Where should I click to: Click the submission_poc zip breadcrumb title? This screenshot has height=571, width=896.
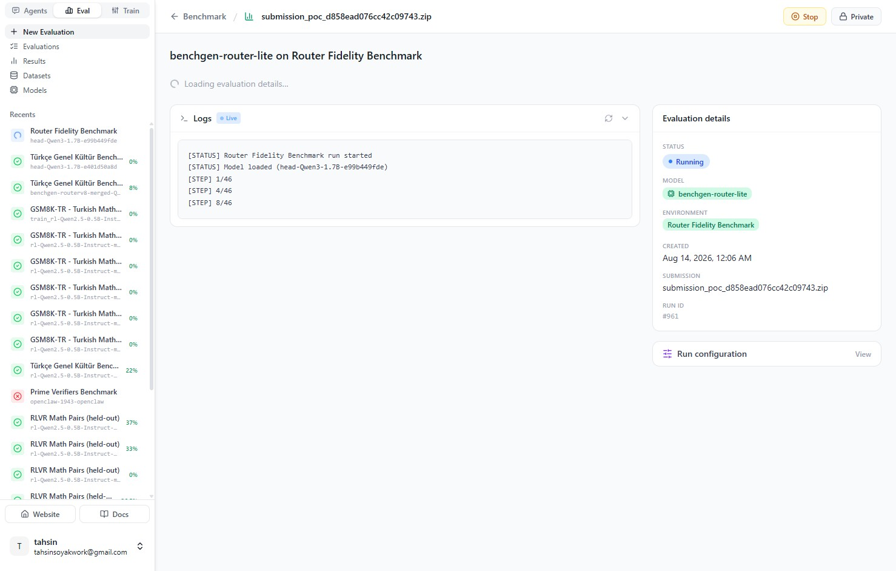point(346,16)
